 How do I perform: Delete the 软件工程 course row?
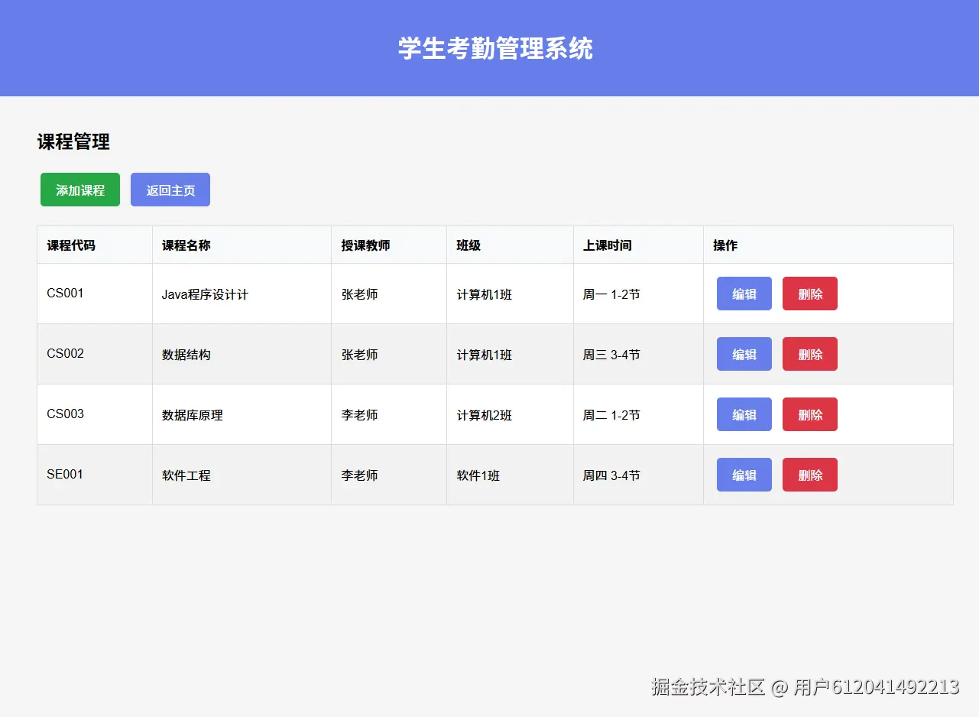click(809, 475)
